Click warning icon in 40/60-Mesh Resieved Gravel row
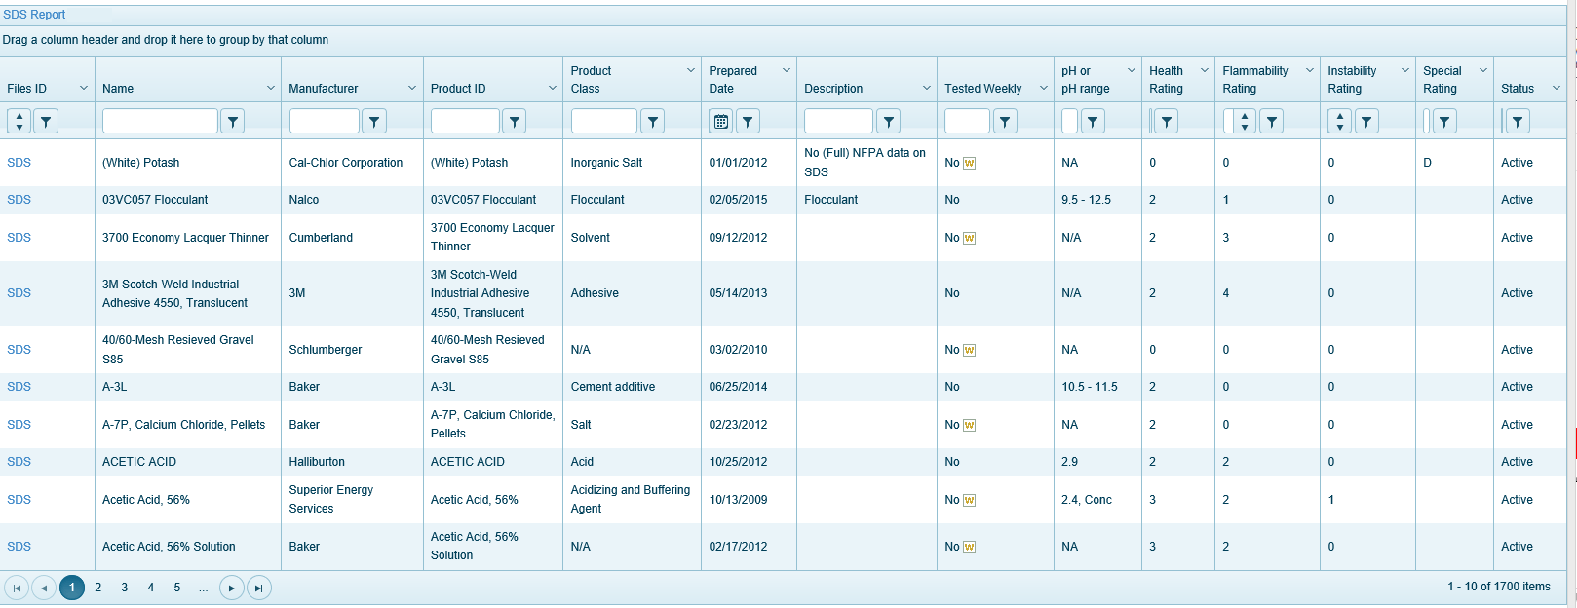The width and height of the screenshot is (1577, 608). (x=969, y=350)
